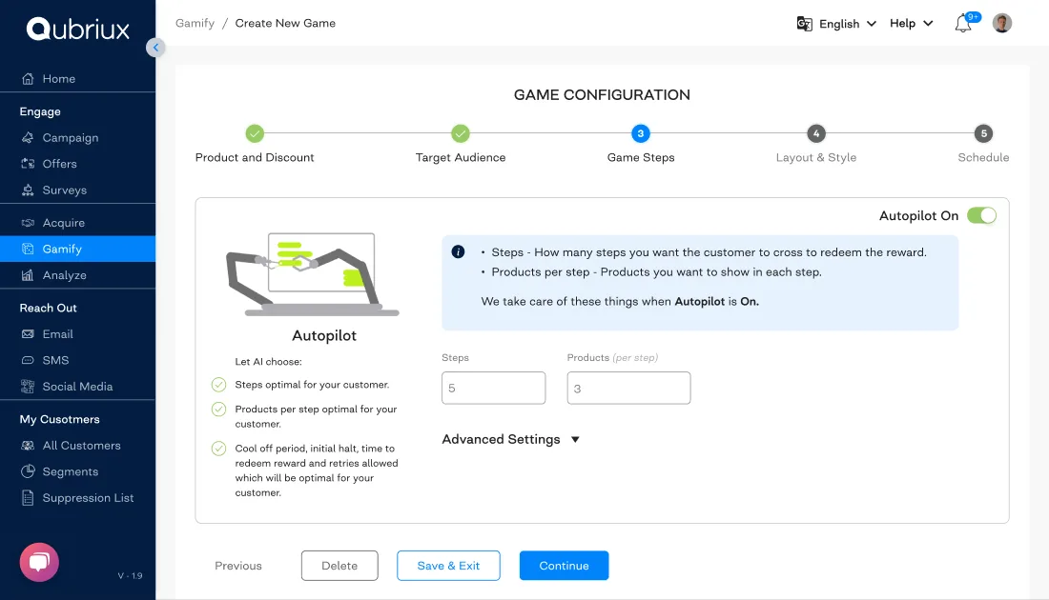Click the Layout & Style step label
Viewport: 1049px width, 600px height.
(816, 158)
